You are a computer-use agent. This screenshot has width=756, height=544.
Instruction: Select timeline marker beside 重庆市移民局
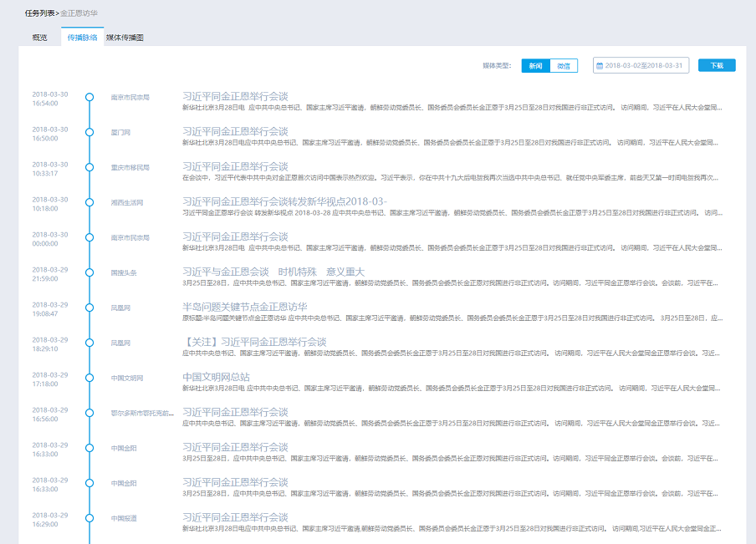[x=89, y=167]
